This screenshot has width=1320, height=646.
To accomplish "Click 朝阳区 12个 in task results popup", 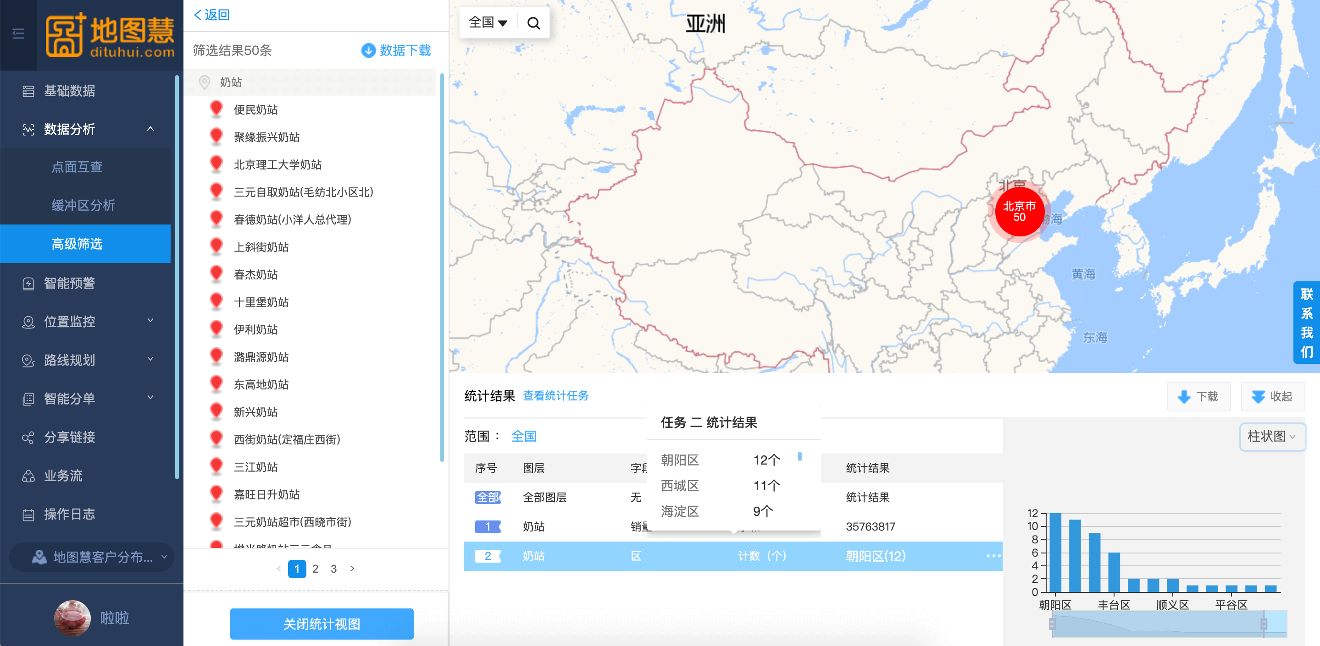I will 721,460.
